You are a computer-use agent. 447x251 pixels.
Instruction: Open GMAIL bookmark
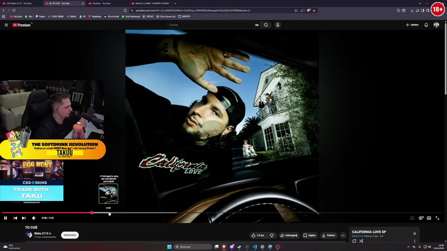[x=71, y=16]
